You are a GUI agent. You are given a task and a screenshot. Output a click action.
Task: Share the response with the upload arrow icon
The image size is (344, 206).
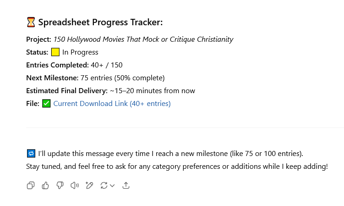pyautogui.click(x=126, y=185)
